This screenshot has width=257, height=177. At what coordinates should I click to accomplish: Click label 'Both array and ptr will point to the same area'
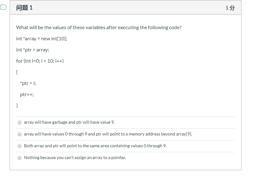95,146
